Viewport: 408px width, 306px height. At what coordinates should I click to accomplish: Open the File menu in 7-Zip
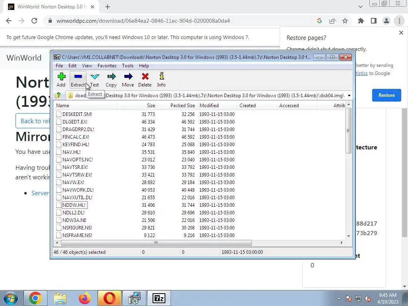59,66
